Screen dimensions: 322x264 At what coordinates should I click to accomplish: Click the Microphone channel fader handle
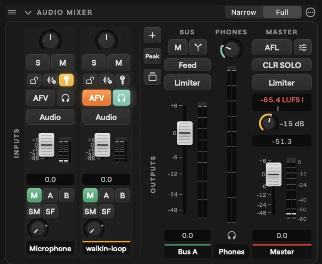tap(46, 145)
